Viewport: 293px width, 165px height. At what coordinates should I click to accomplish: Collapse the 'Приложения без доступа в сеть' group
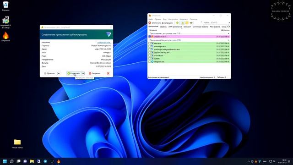pos(228,40)
